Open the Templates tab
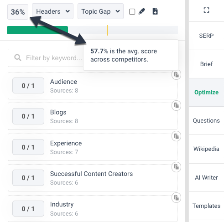The width and height of the screenshot is (224, 222). [x=206, y=206]
